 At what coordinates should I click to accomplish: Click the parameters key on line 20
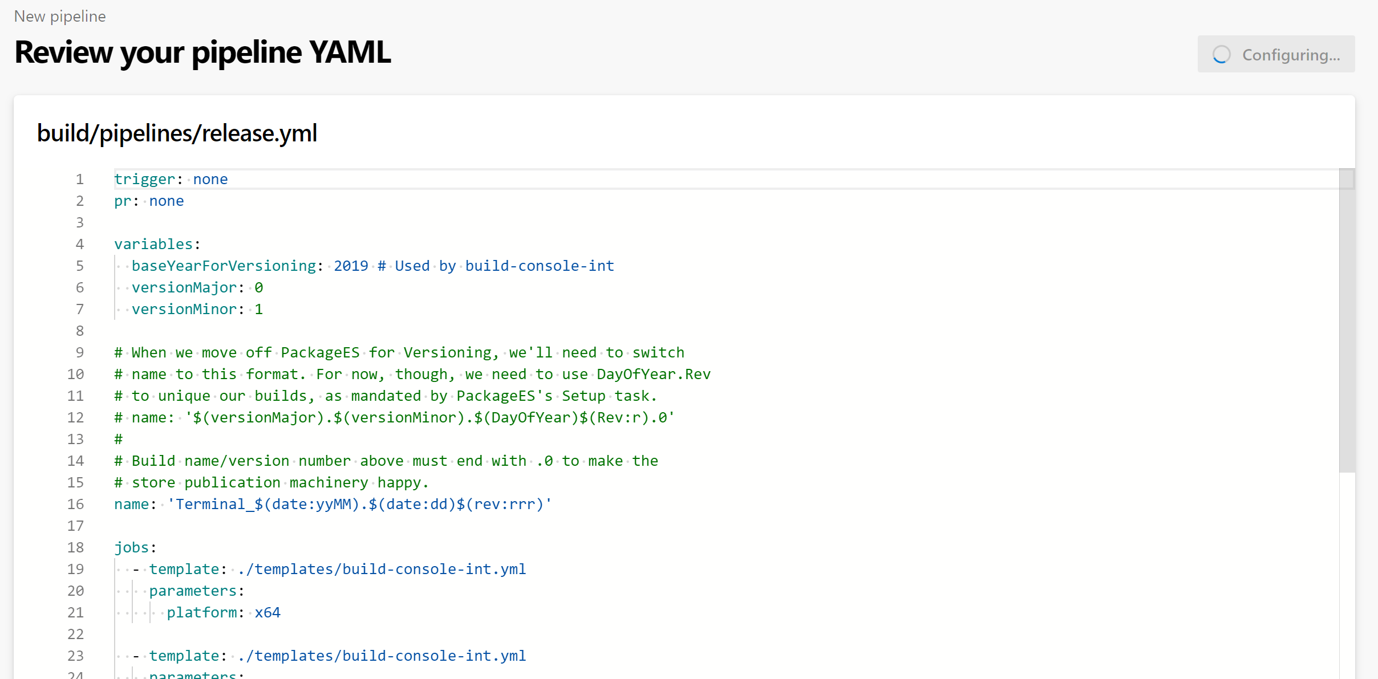(197, 591)
